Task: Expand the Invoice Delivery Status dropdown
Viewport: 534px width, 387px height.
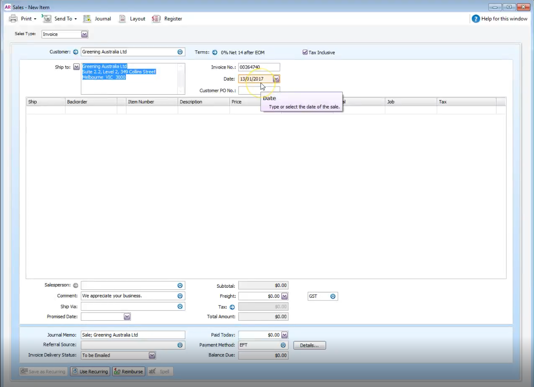Action: click(x=152, y=355)
